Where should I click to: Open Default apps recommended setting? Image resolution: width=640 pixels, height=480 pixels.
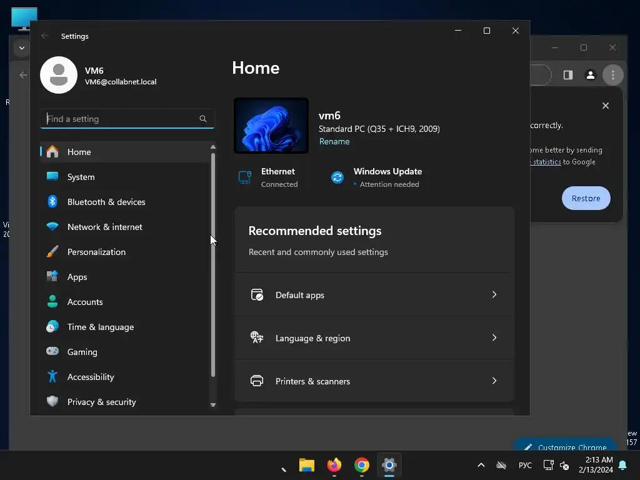374,295
